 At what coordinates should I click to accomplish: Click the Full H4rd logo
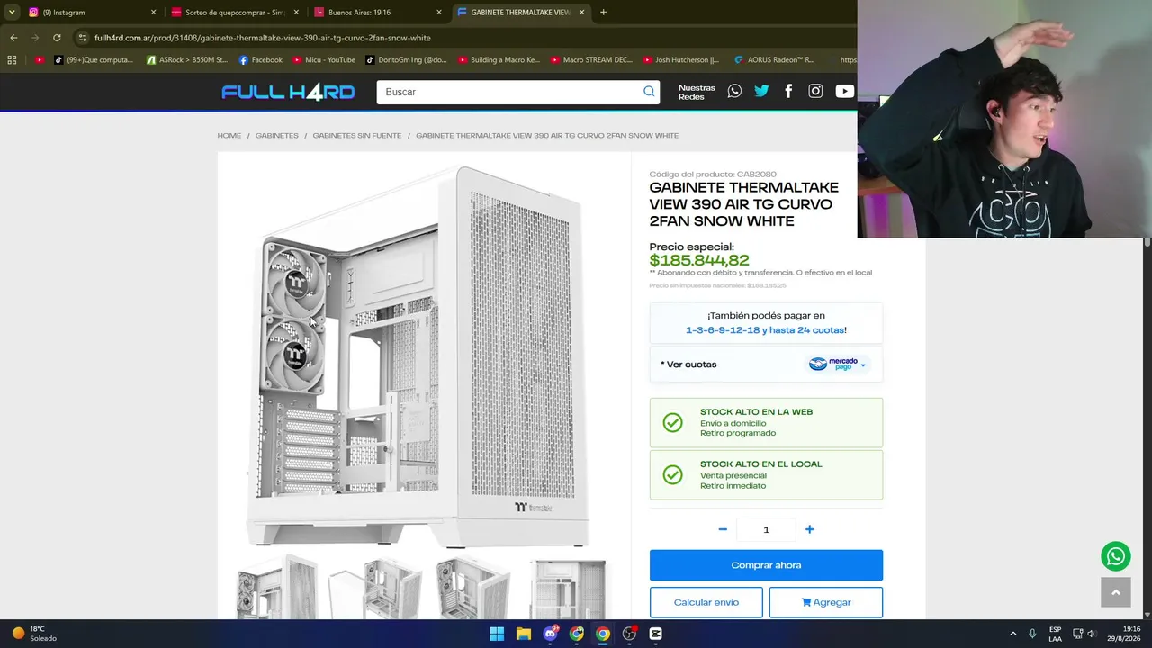click(288, 92)
